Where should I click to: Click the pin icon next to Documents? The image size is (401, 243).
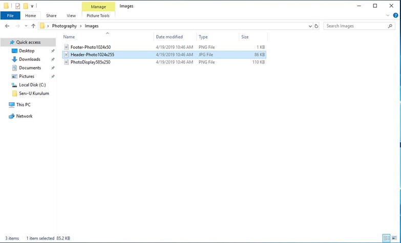[53, 68]
